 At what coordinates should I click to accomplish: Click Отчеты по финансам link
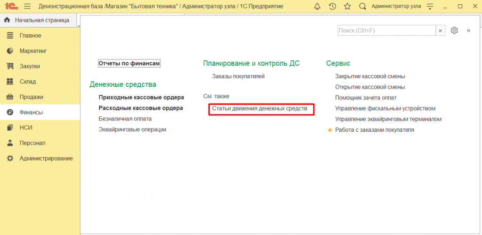click(x=129, y=63)
